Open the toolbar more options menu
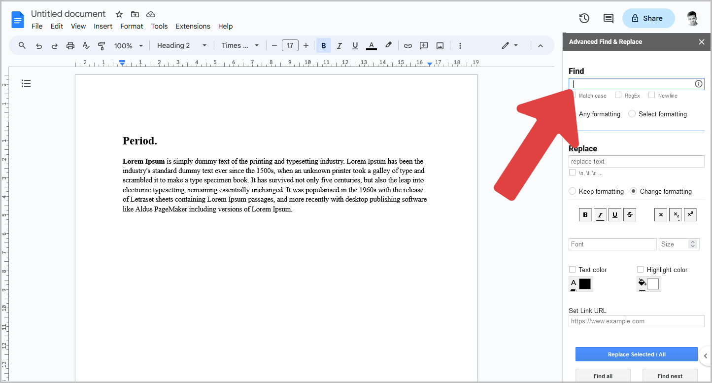Screen dimensions: 712x383 [460, 46]
